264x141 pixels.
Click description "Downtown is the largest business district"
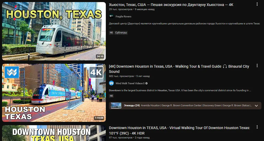(180, 90)
